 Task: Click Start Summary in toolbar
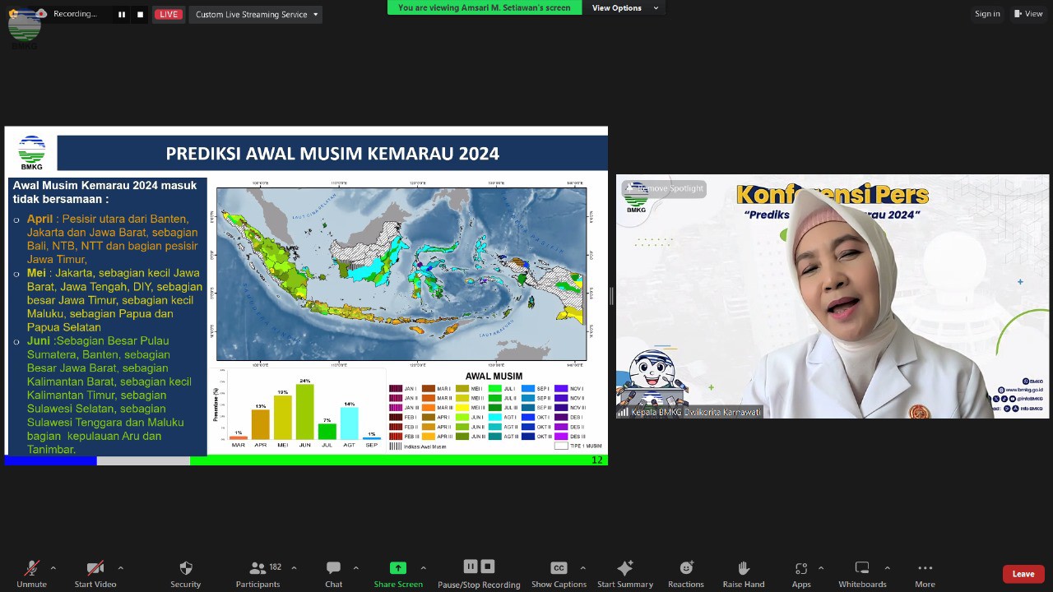[x=624, y=569]
